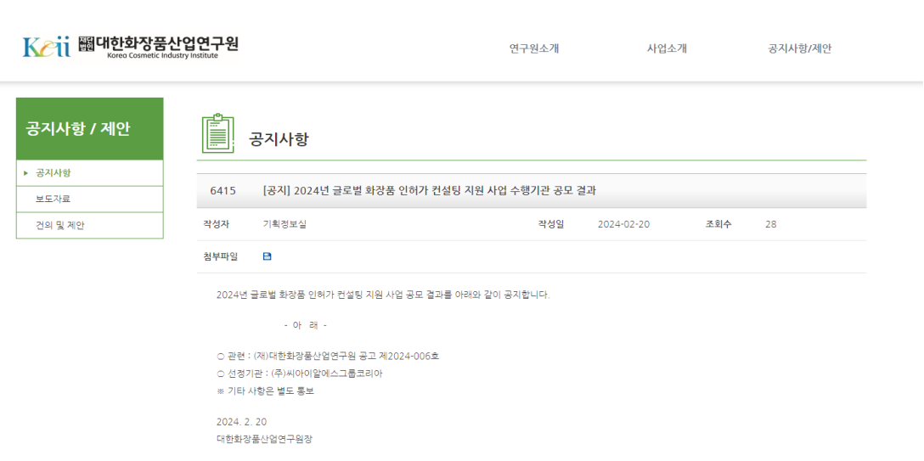Click the clipboard icon beside the 공지사항 heading
This screenshot has width=924, height=461.
click(x=218, y=134)
